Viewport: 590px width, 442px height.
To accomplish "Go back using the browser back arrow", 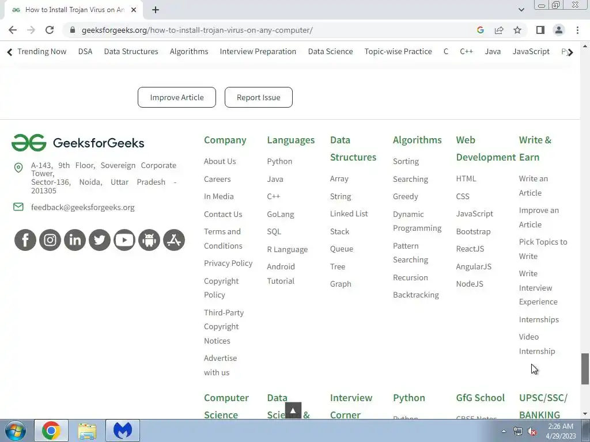I will pyautogui.click(x=13, y=30).
